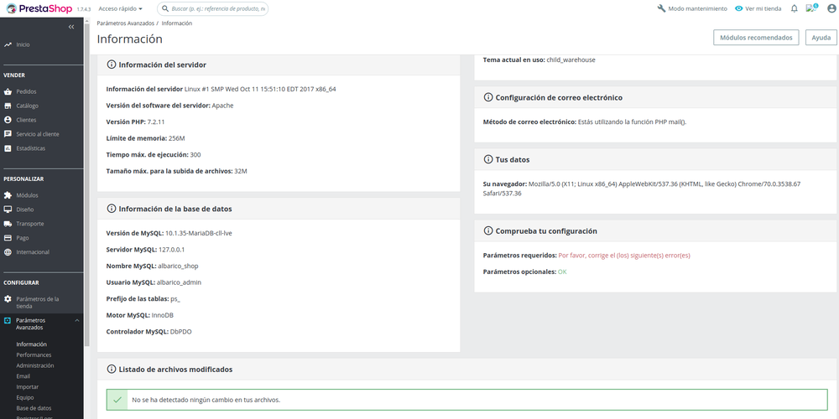This screenshot has width=839, height=419.
Task: Open the Acceso rápido dropdown
Action: [x=120, y=8]
